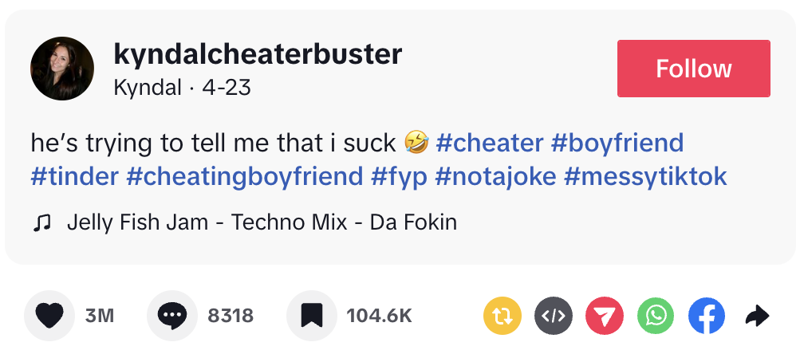This screenshot has width=804, height=354.
Task: Open the #fyp hashtag
Action: click(399, 175)
